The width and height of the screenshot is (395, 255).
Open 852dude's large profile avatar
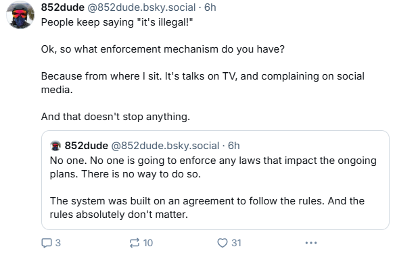(x=20, y=15)
